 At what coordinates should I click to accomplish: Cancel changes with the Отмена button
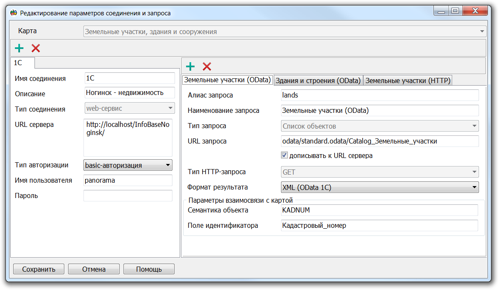(94, 269)
